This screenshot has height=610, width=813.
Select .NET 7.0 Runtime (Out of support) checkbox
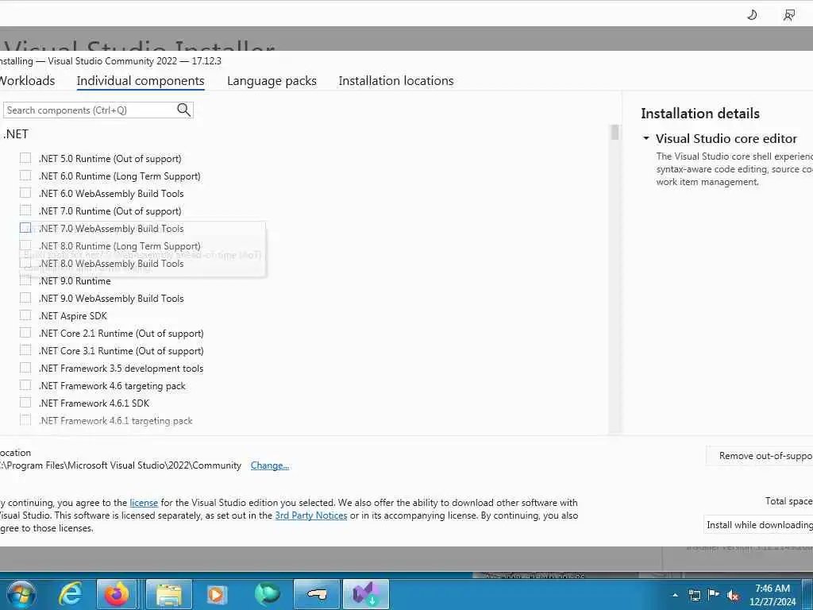click(25, 210)
